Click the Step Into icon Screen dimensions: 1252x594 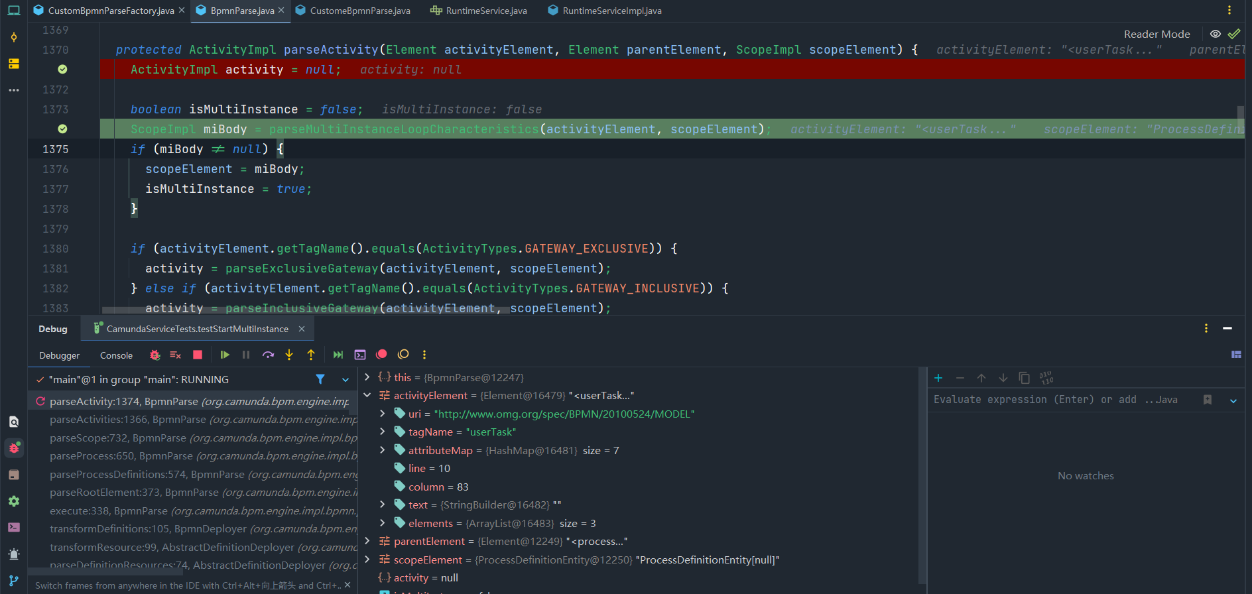coord(289,355)
